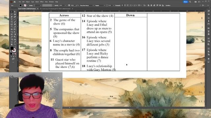This screenshot has height=118, width=211.
Task: Toggle Align Left paragraph button
Action: pyautogui.click(x=122, y=6)
